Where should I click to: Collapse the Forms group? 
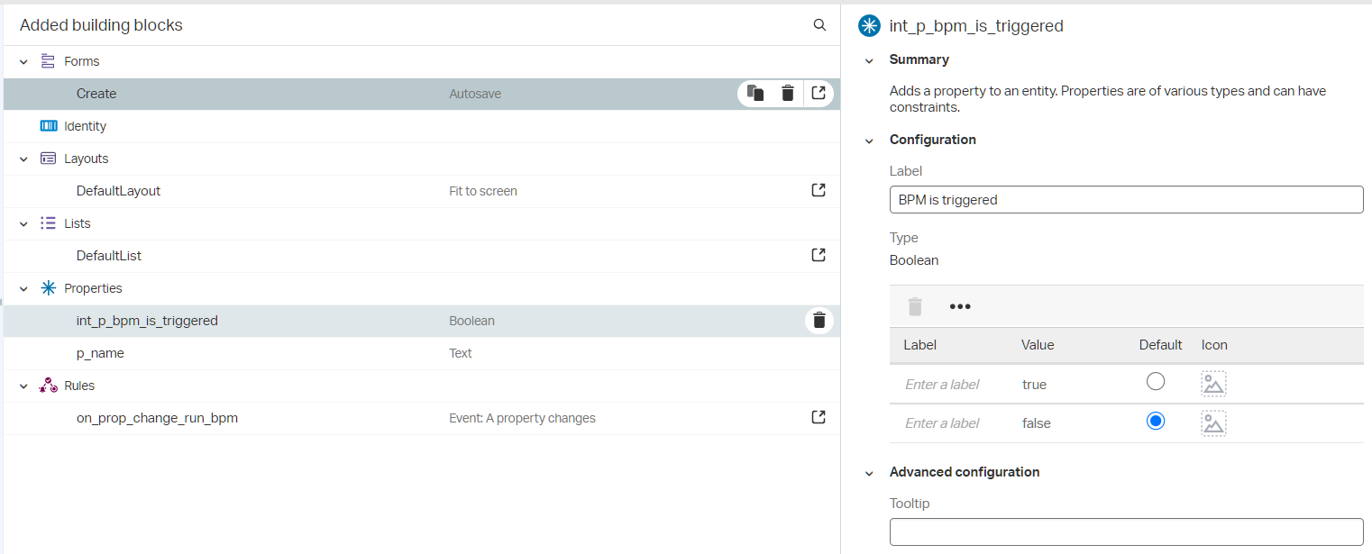pyautogui.click(x=24, y=61)
